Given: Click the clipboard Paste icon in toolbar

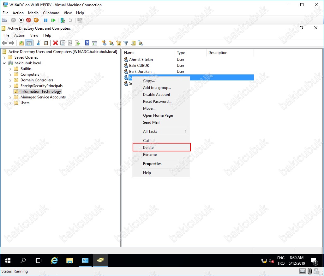Looking at the screenshot, I should tap(46, 43).
